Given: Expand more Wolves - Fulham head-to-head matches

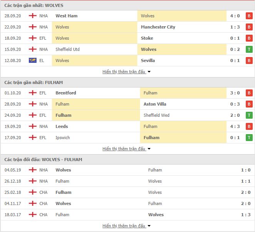Looking at the screenshot, I should click(x=127, y=226).
